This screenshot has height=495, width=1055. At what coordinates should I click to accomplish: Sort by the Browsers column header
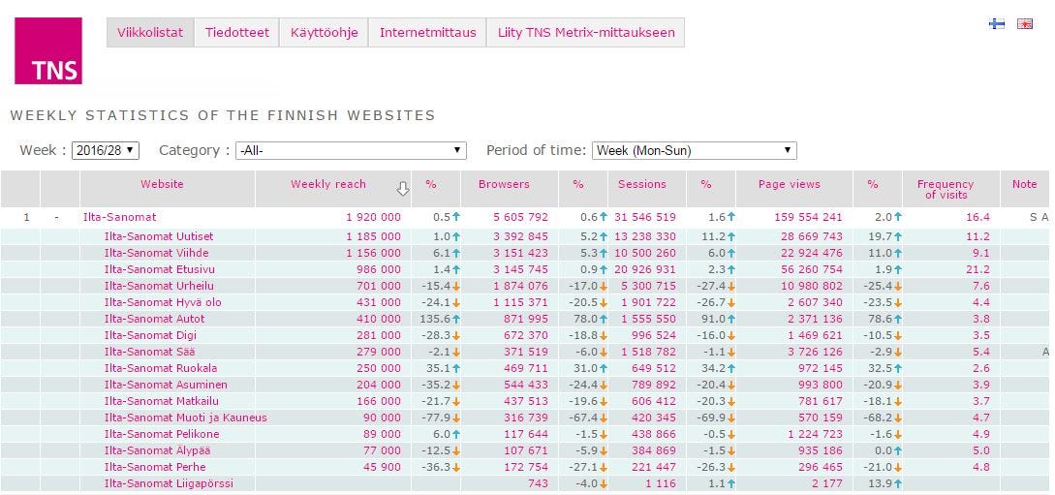(x=504, y=184)
